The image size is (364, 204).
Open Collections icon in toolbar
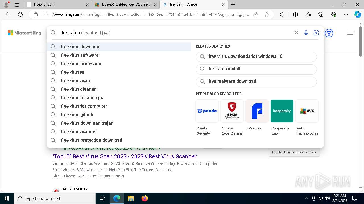point(321,14)
